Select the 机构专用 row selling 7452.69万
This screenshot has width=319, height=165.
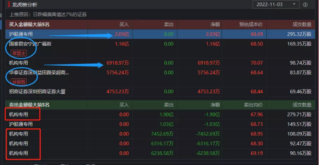(x=160, y=134)
